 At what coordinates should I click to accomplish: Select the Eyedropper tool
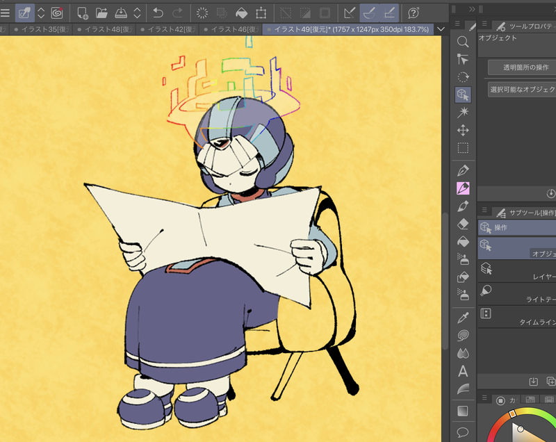pos(463,318)
